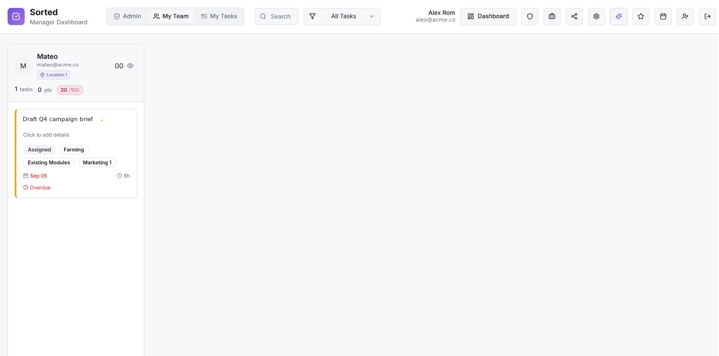Click Alex Rom user name

[442, 13]
